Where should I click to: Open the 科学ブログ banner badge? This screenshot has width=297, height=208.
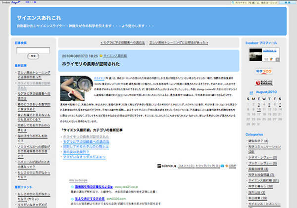tap(264, 71)
